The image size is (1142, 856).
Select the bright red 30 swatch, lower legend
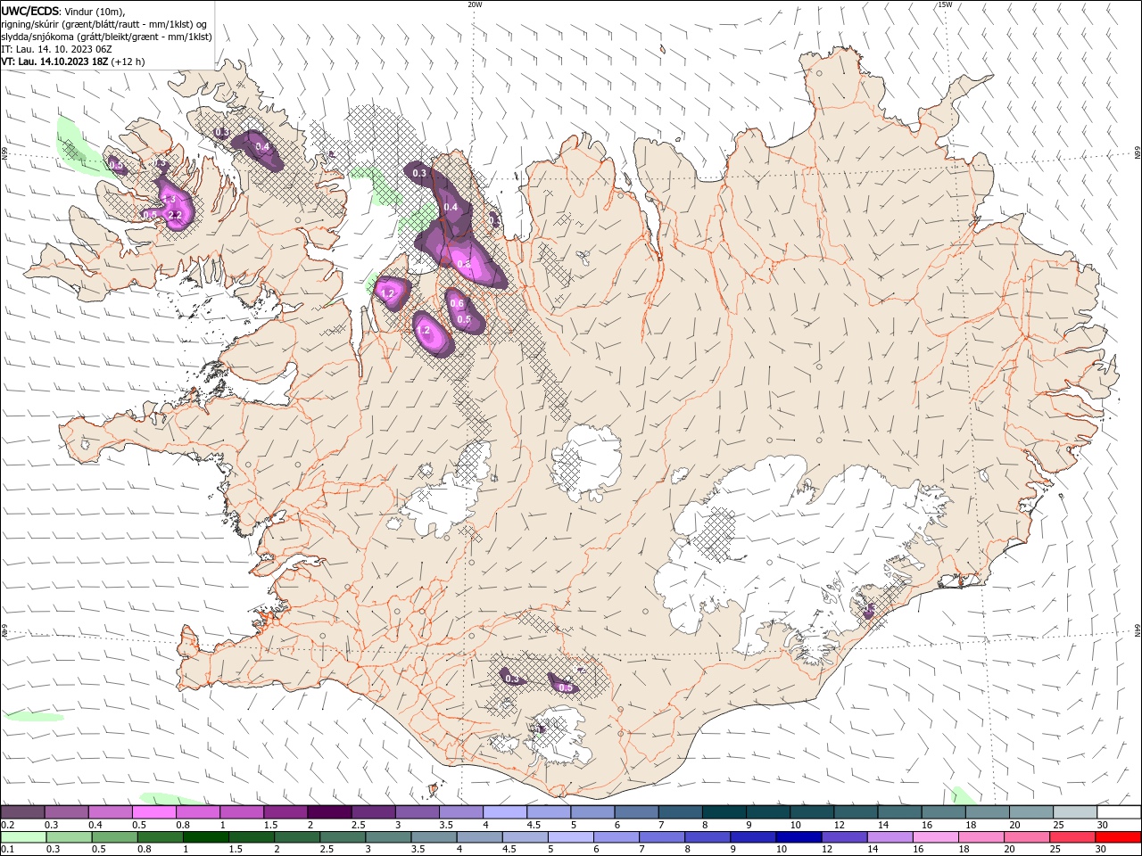coord(1118,837)
